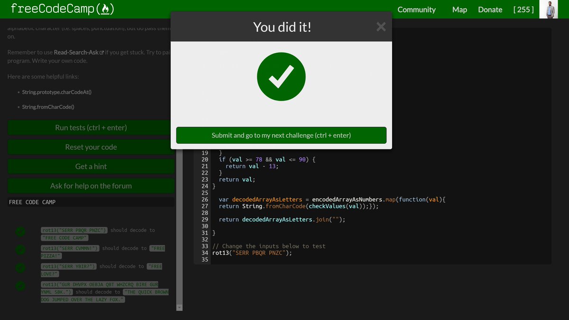Submit and go to my next challenge
Viewport: 569px width, 320px height.
pyautogui.click(x=281, y=135)
